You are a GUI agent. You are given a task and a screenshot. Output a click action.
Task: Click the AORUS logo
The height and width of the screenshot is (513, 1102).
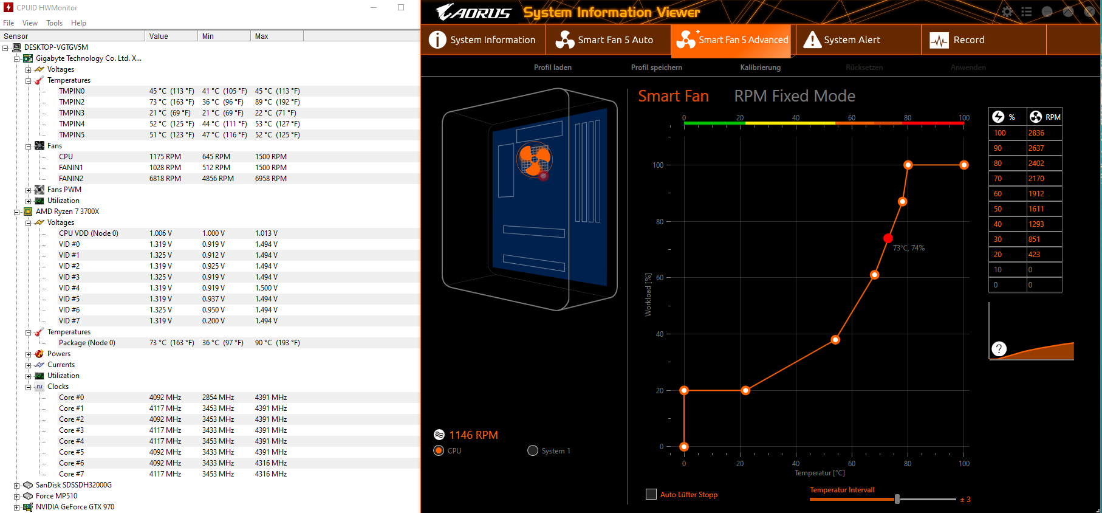click(x=473, y=12)
